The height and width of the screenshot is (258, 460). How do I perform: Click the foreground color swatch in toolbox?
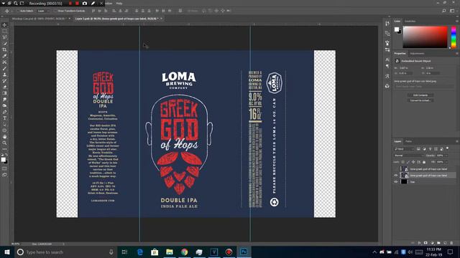[x=3, y=159]
